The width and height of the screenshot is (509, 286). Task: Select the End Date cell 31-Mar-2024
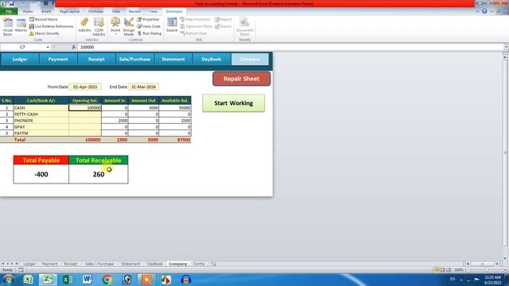click(143, 87)
